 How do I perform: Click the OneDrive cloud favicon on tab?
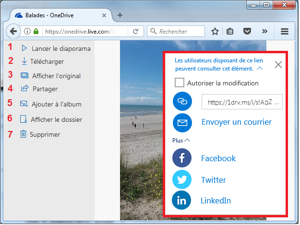tap(19, 15)
